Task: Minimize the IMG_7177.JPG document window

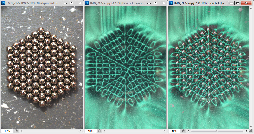Action: click(x=65, y=3)
